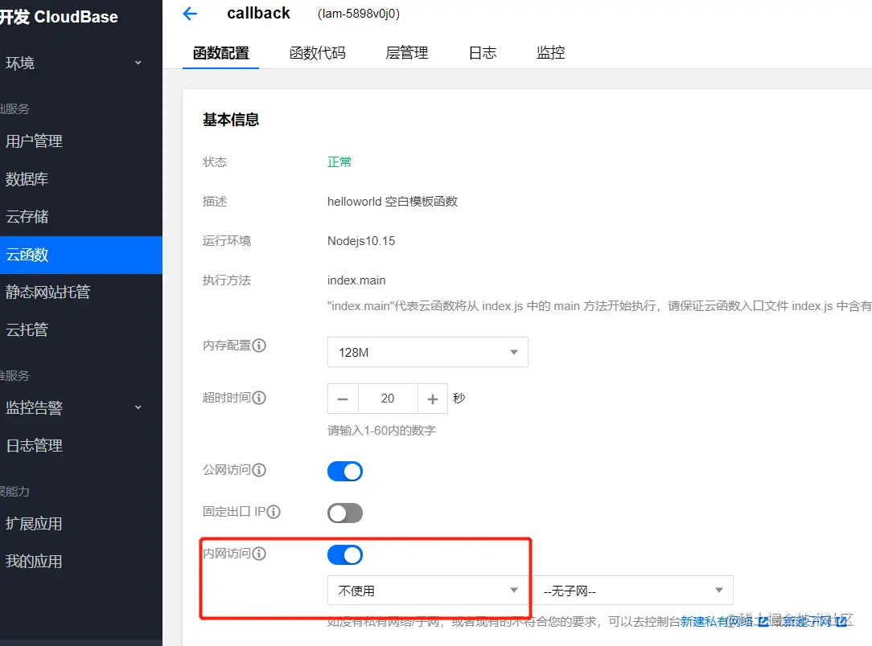Switch to the 监控 tab
Screen dimensions: 872x646
tap(550, 53)
